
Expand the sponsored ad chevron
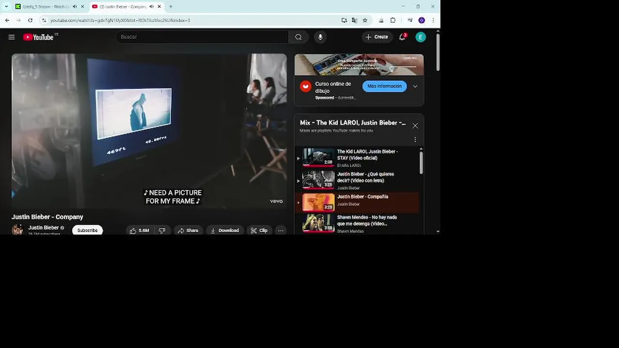point(415,87)
